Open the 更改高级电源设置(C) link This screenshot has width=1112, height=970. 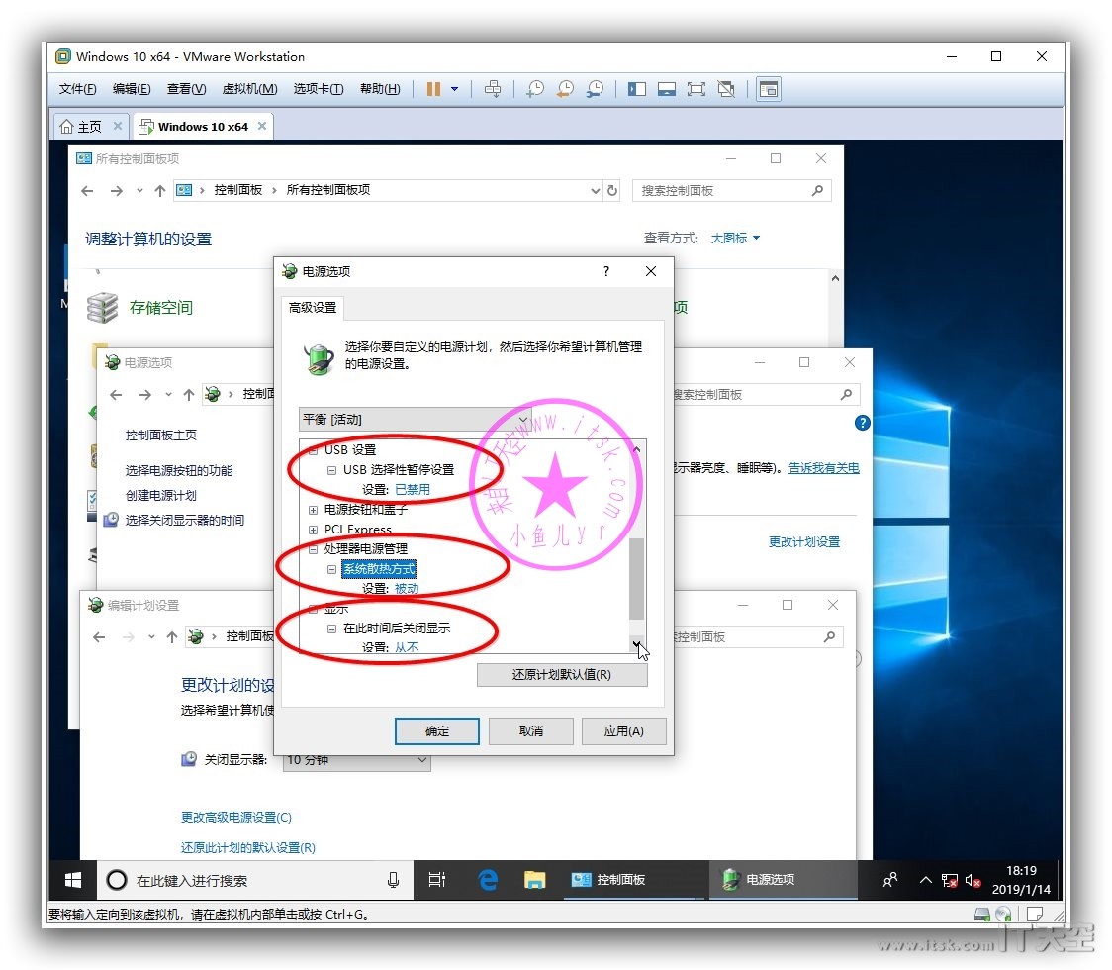(x=236, y=818)
